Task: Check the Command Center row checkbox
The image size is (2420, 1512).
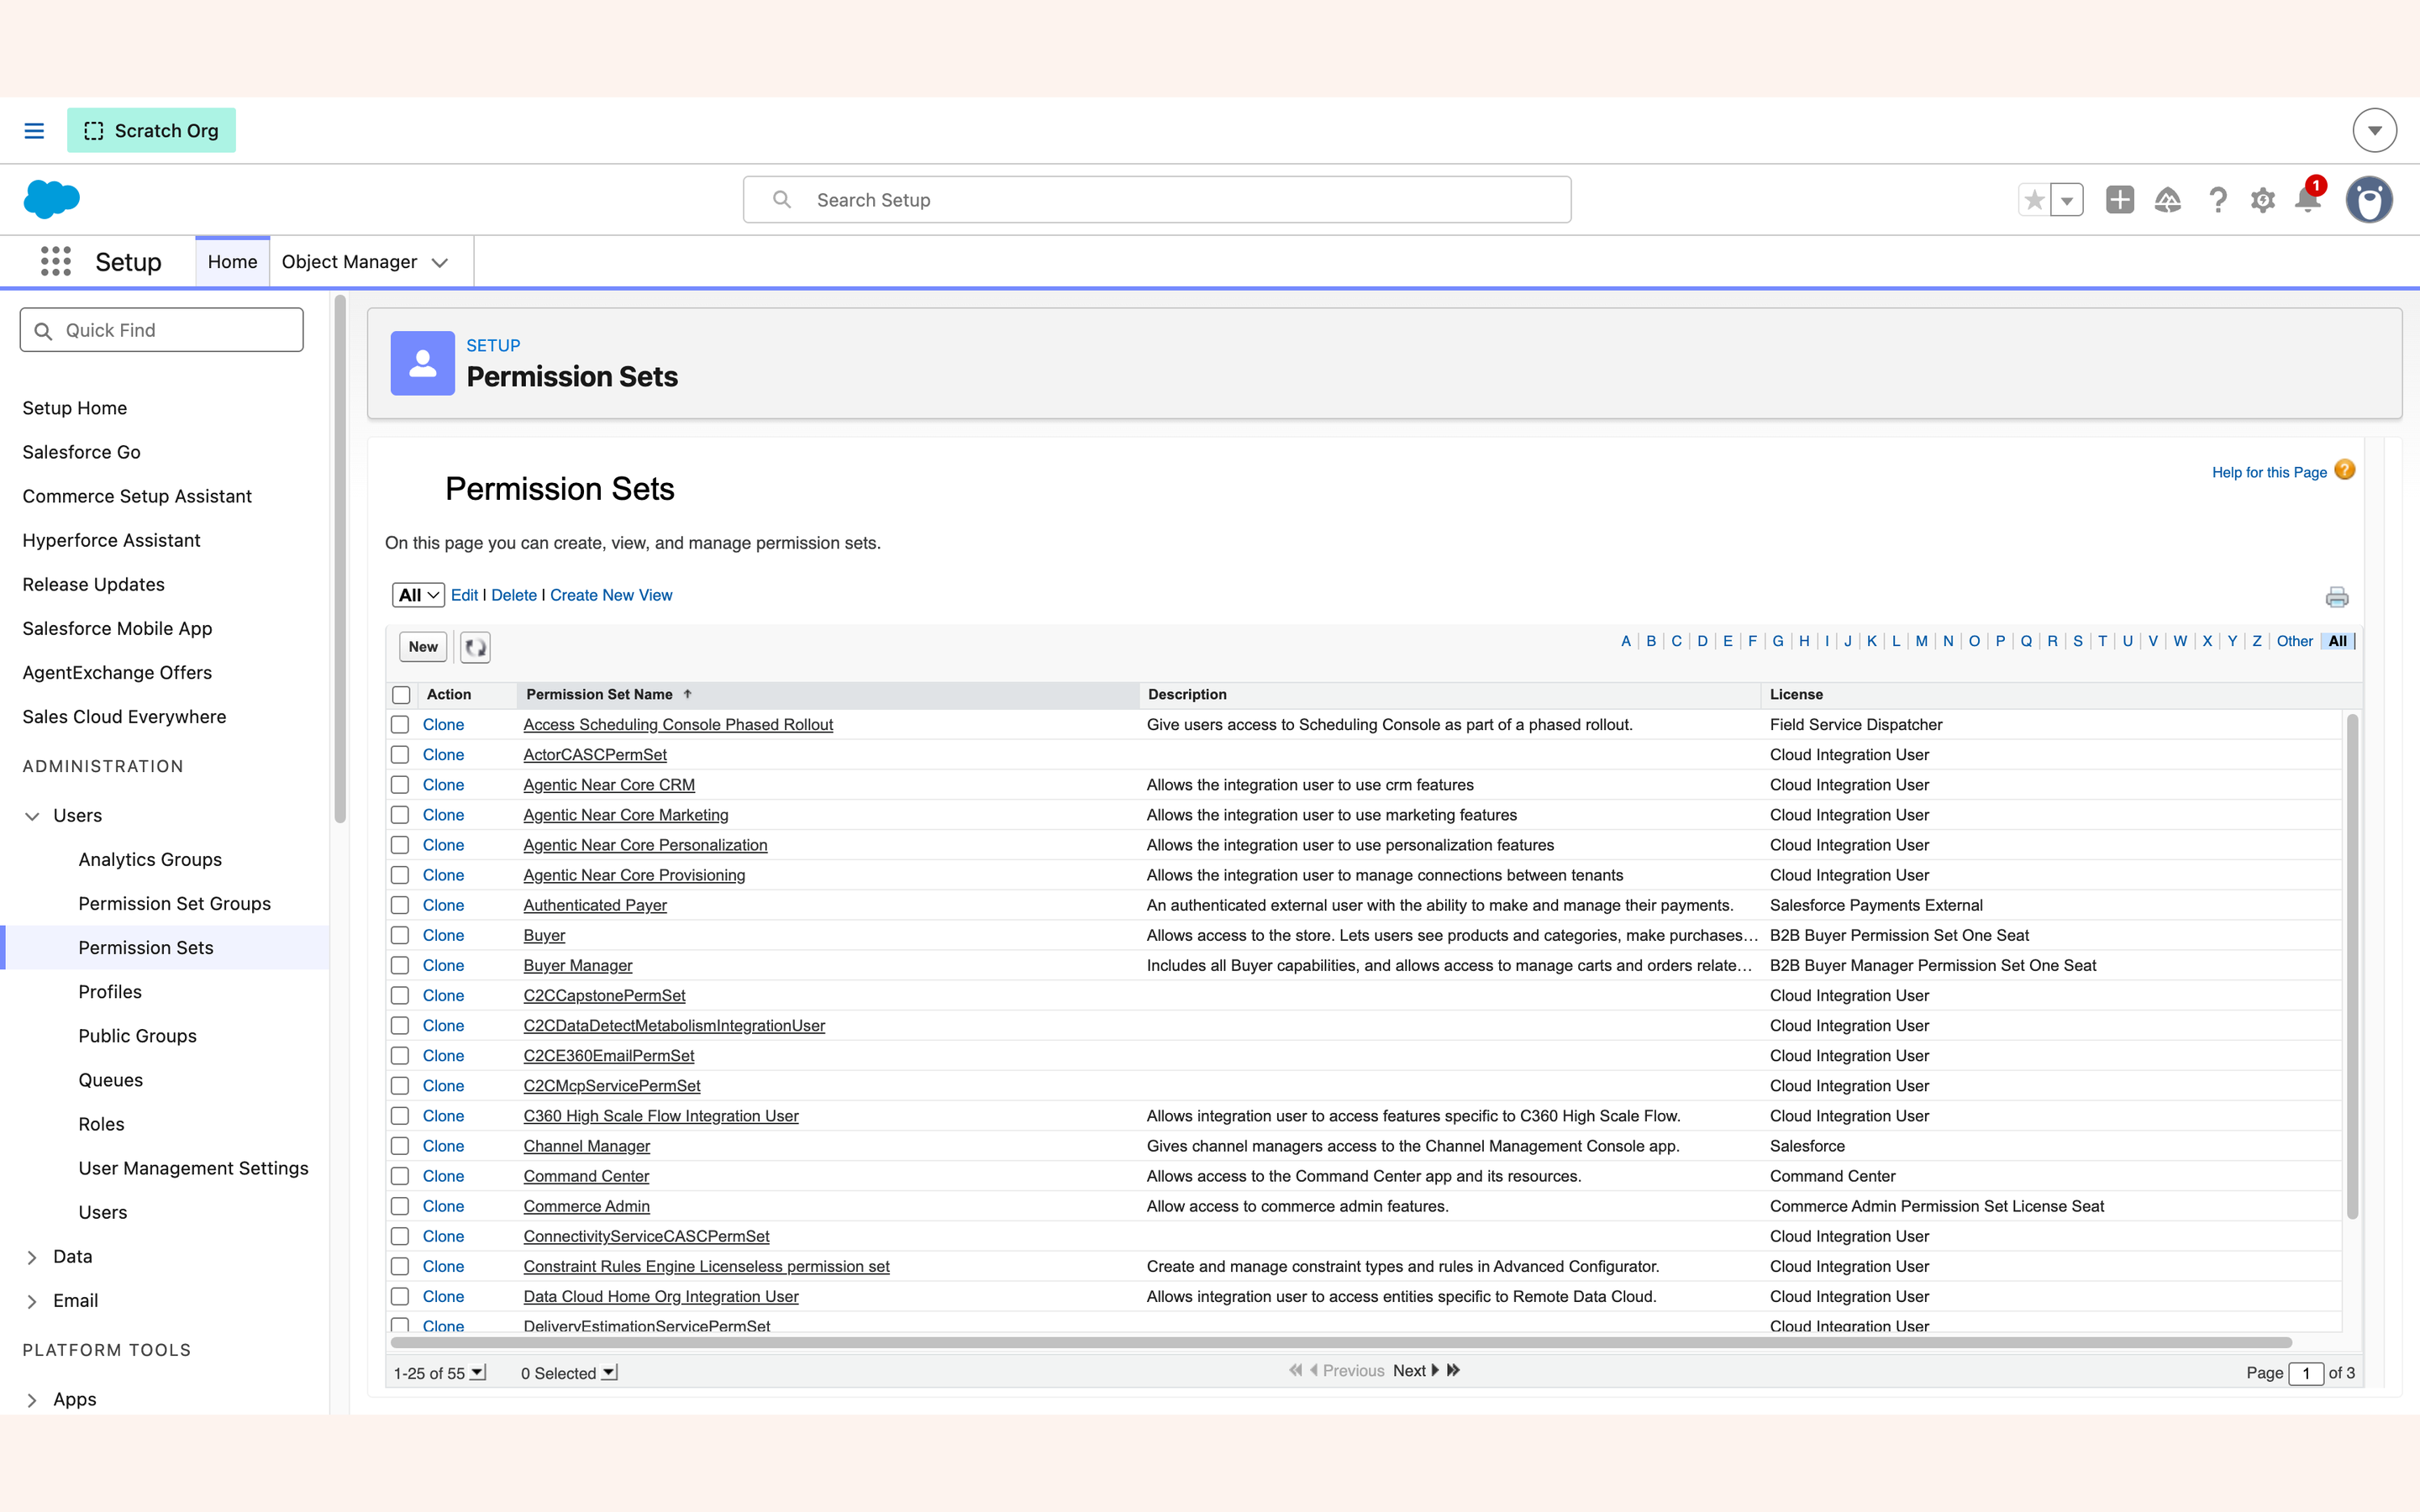Action: pos(400,1176)
